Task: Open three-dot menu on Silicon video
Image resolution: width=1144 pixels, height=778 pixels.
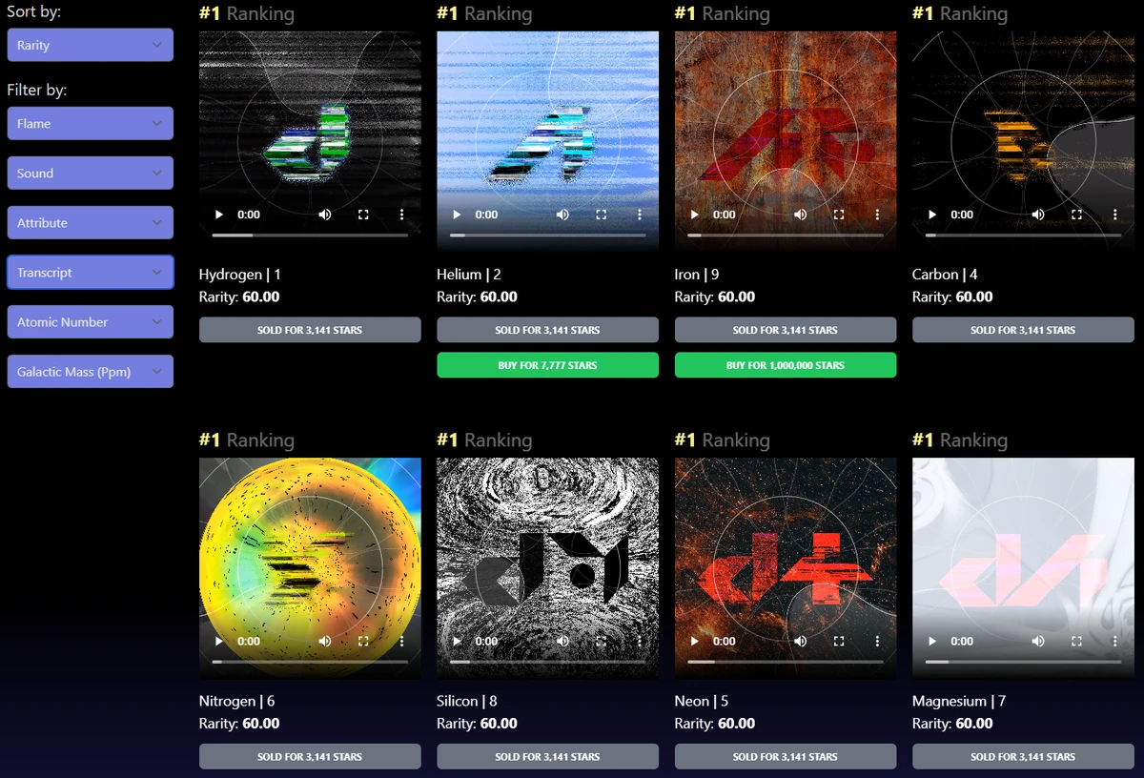Action: click(639, 641)
